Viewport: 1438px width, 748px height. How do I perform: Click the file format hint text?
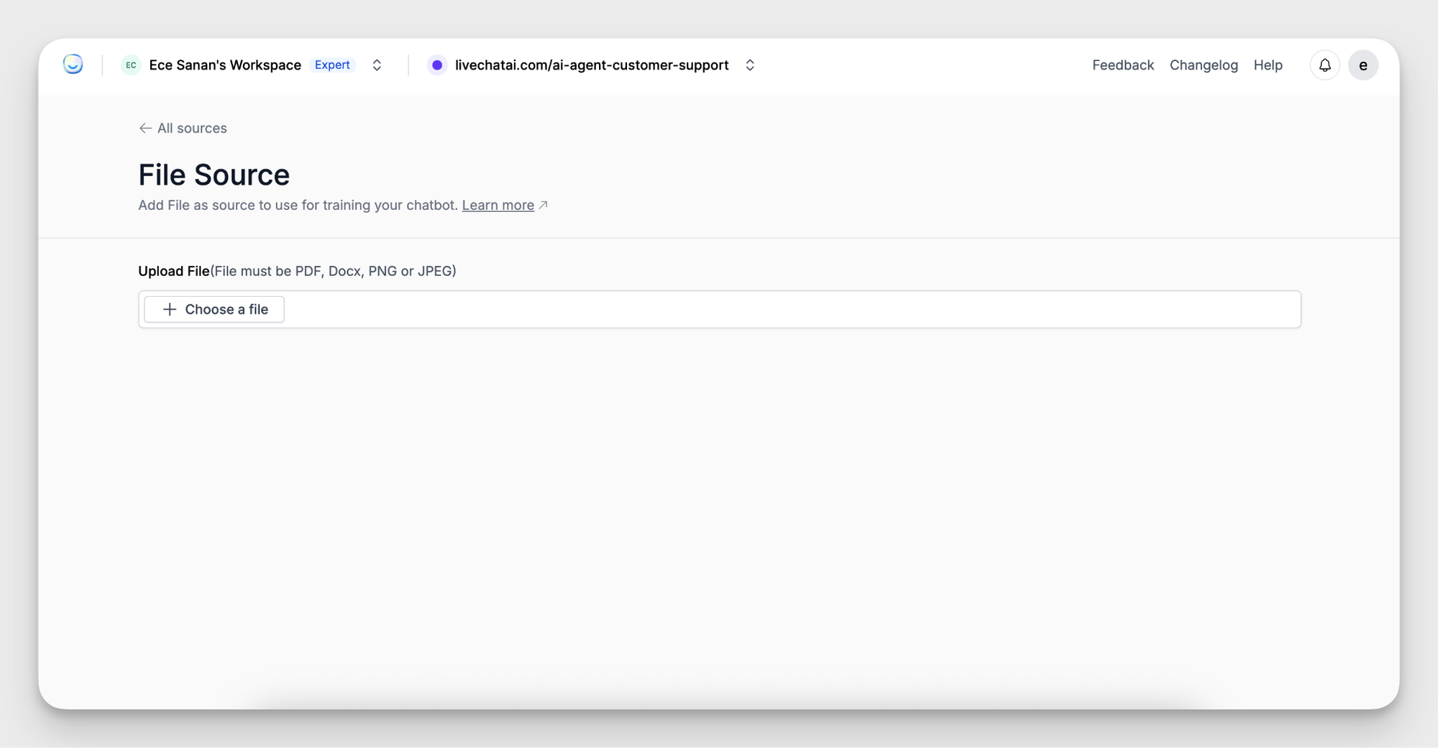[x=333, y=271]
